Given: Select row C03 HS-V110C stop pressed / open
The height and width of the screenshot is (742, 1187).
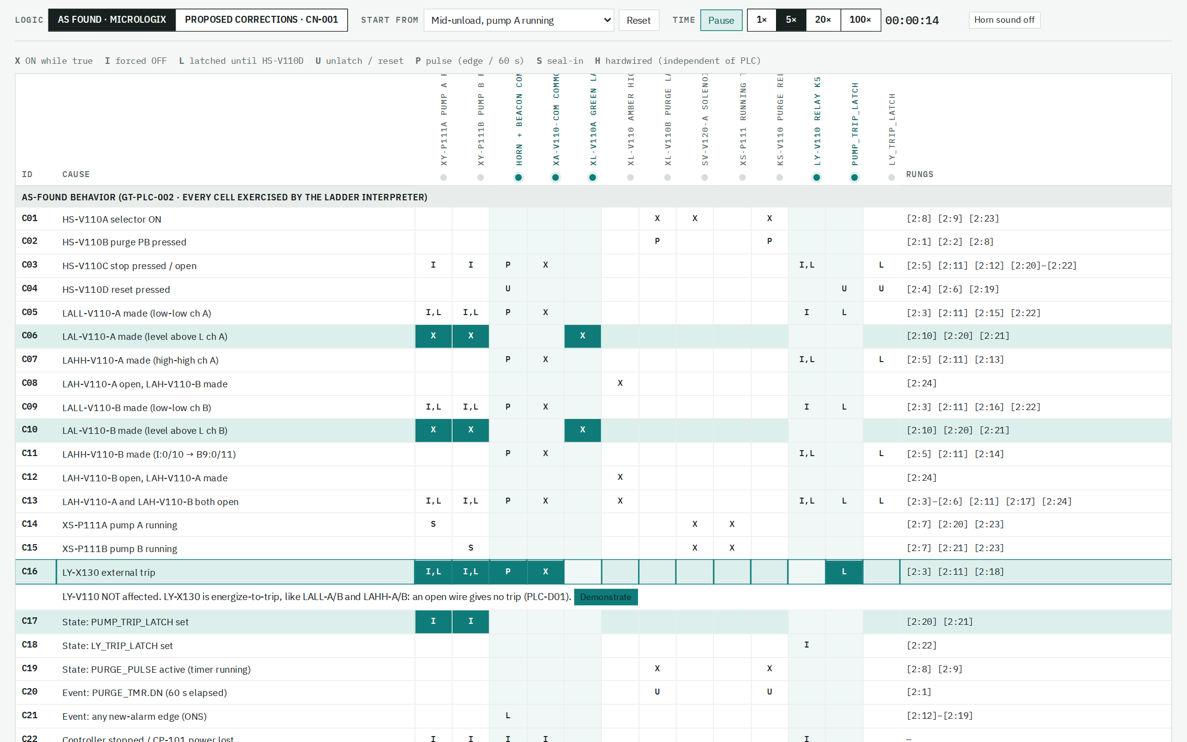Looking at the screenshot, I should [593, 266].
